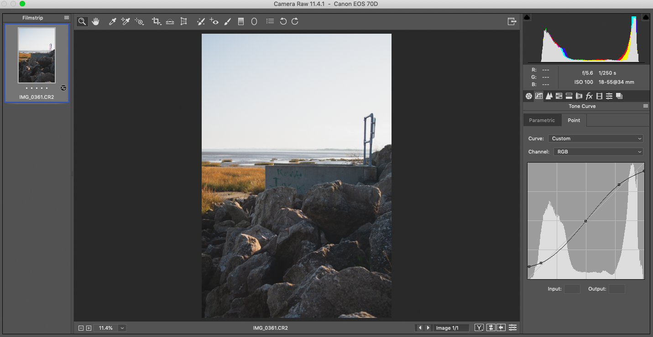Select the White Balance eyedropper tool
The image size is (653, 337).
[x=112, y=21]
